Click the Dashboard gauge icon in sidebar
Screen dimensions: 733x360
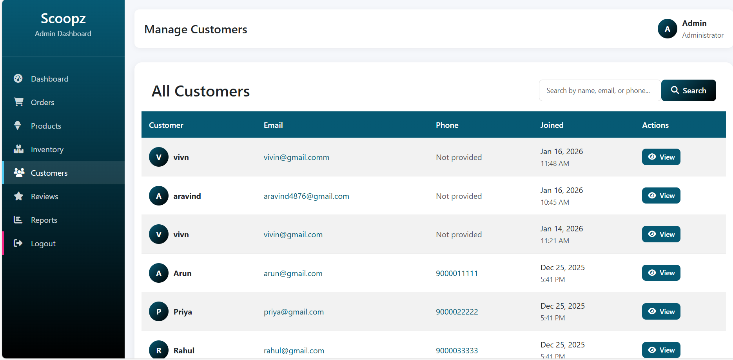coord(18,78)
